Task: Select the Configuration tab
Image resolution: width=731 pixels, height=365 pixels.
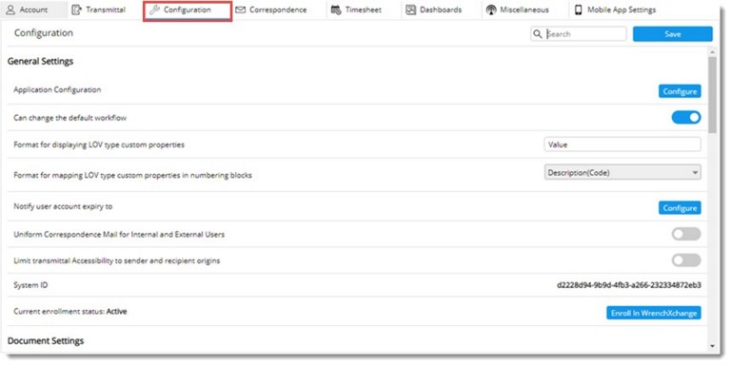Action: tap(188, 10)
